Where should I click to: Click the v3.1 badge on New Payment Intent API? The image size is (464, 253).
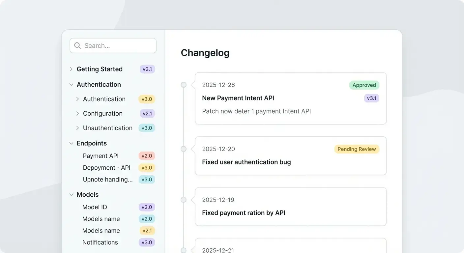(371, 98)
